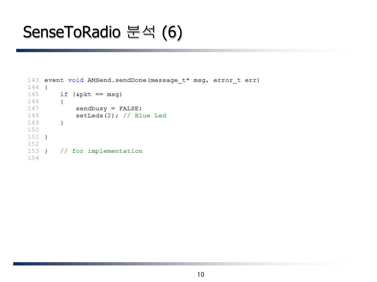Screen dimensions: 377x282
Task: Click the '(&pkt == msg)' condition
Action: click(97, 94)
